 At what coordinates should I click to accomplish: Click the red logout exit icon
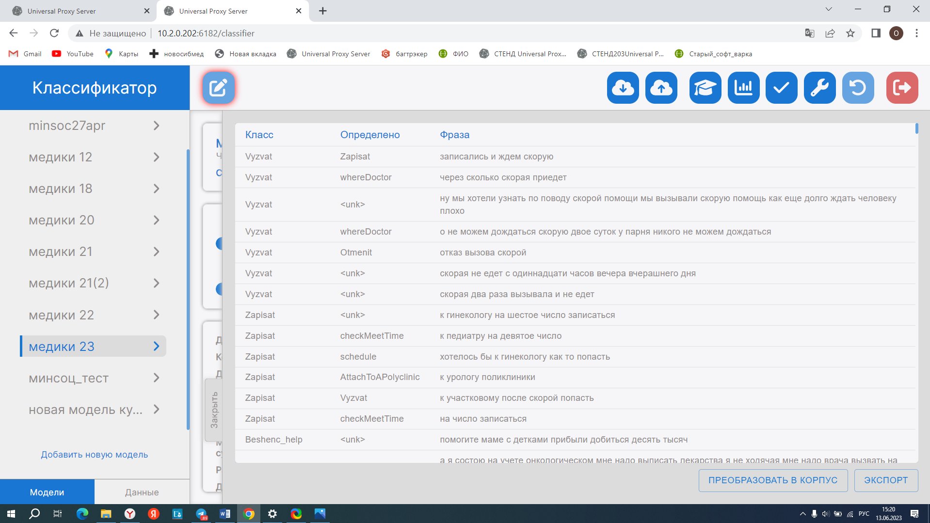(x=902, y=88)
